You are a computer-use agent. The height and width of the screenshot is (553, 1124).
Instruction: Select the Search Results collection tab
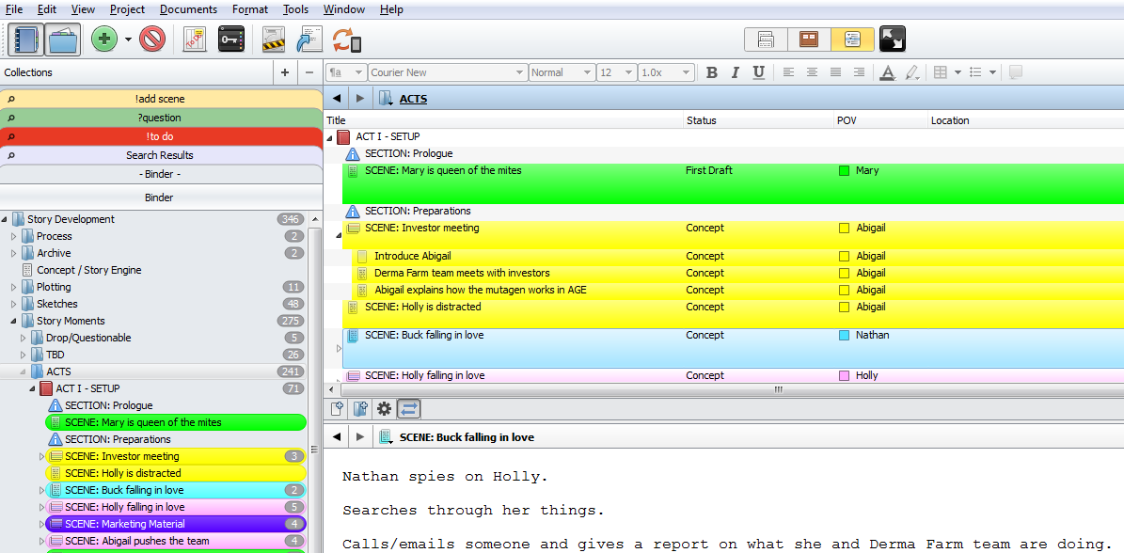point(161,155)
